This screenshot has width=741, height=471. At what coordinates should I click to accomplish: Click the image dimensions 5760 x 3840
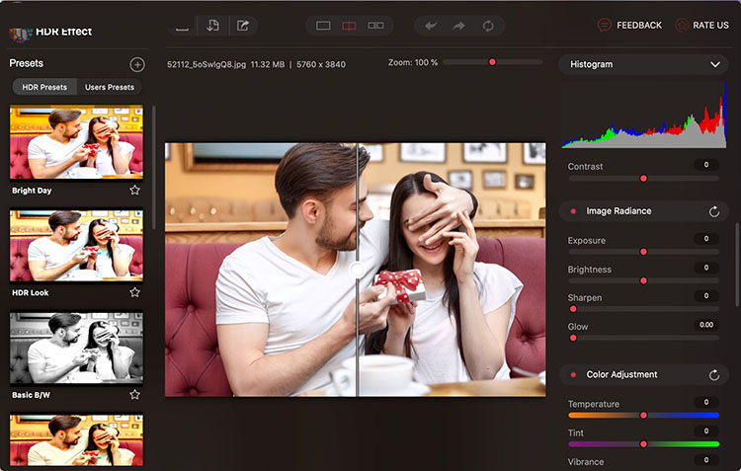tap(321, 64)
